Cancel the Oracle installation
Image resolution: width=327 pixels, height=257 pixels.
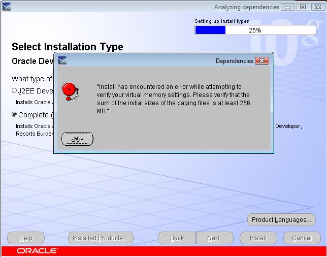302,238
